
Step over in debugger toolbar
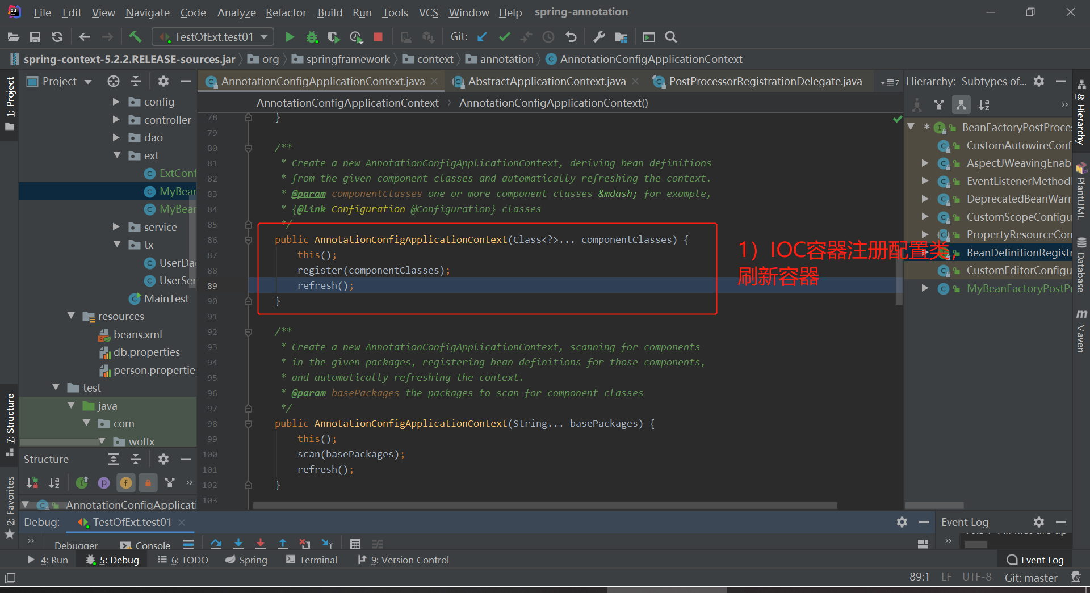pyautogui.click(x=216, y=544)
